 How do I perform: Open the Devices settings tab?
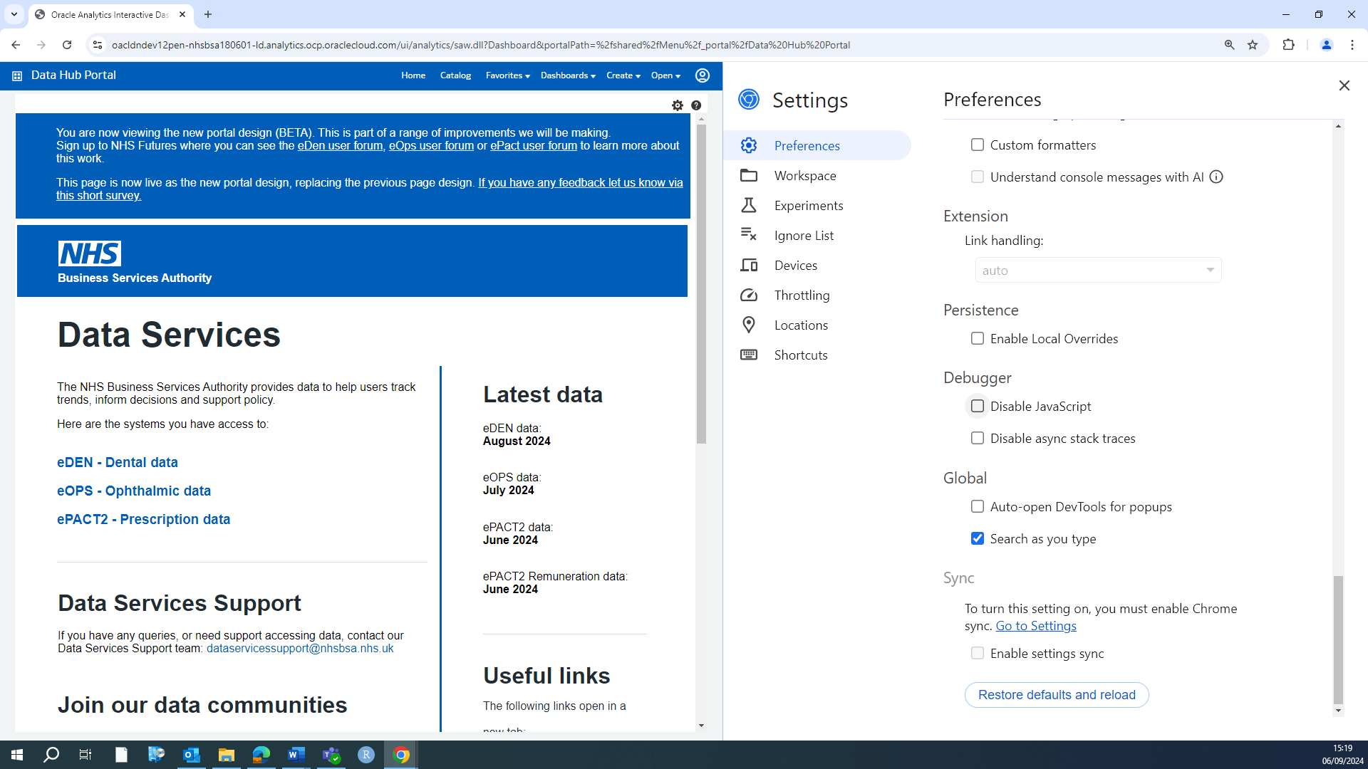point(817,265)
